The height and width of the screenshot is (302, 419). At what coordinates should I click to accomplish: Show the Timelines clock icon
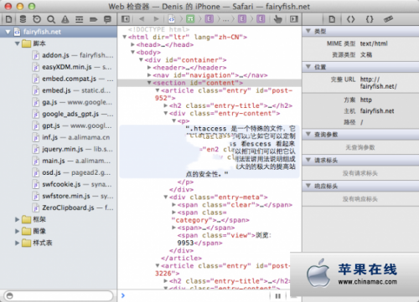pyautogui.click(x=37, y=19)
